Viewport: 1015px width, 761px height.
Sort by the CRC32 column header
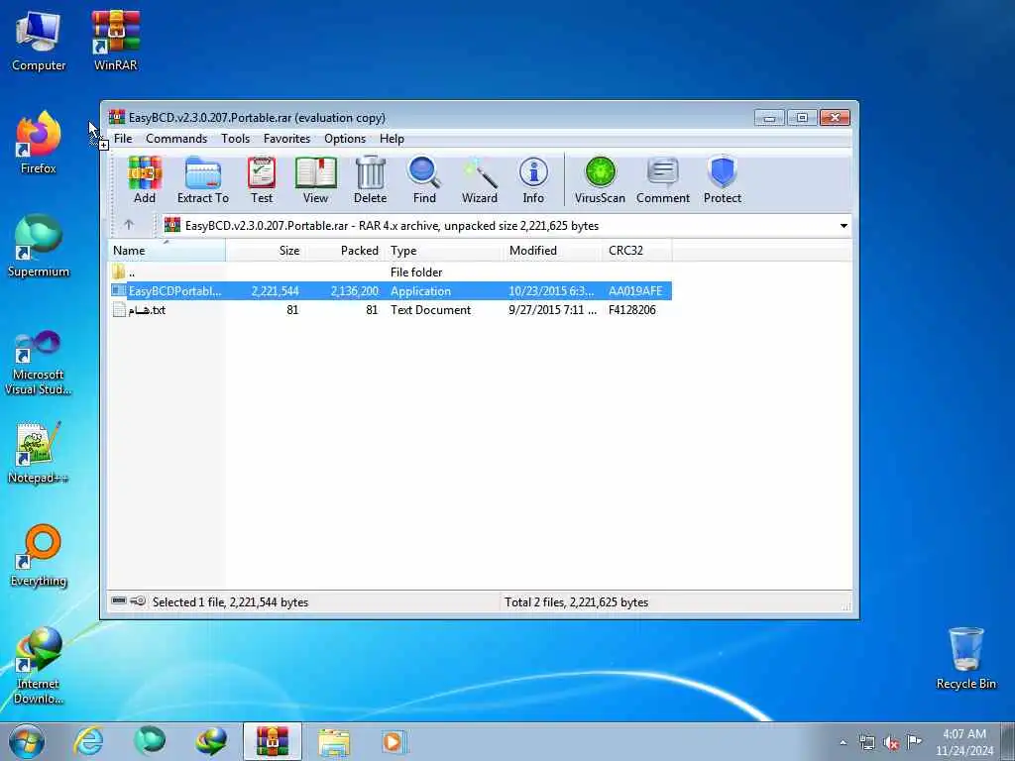coord(637,251)
